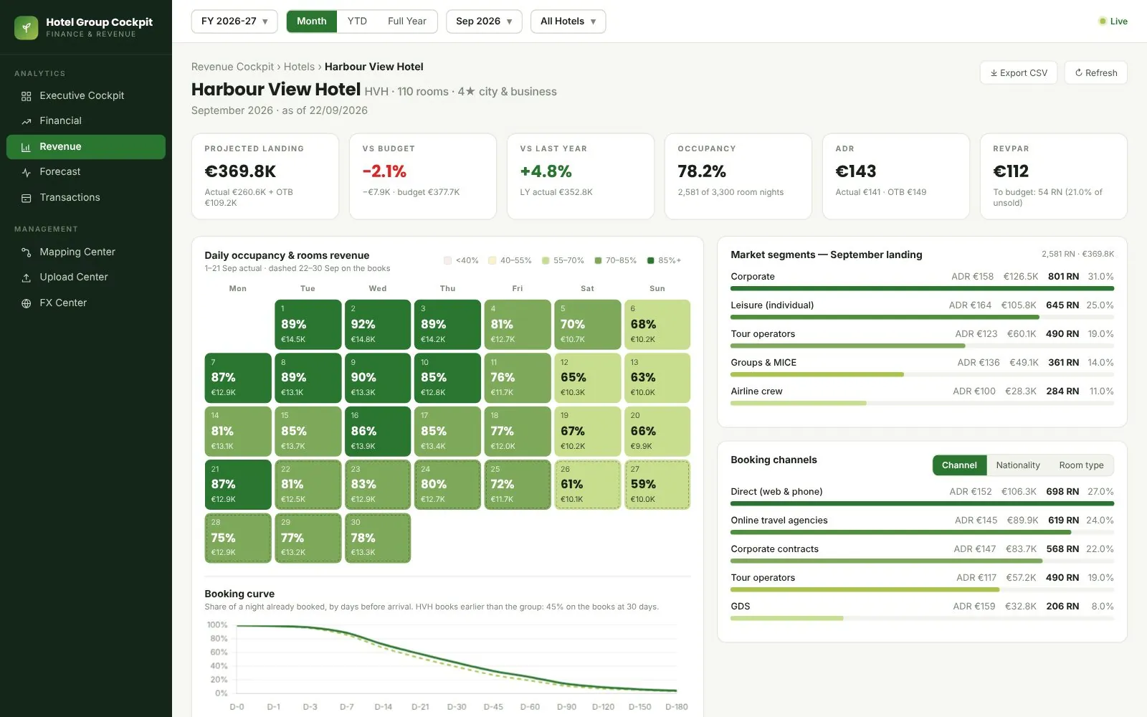Click the 85%+ legend swatch
This screenshot has height=717, width=1147.
coord(651,261)
